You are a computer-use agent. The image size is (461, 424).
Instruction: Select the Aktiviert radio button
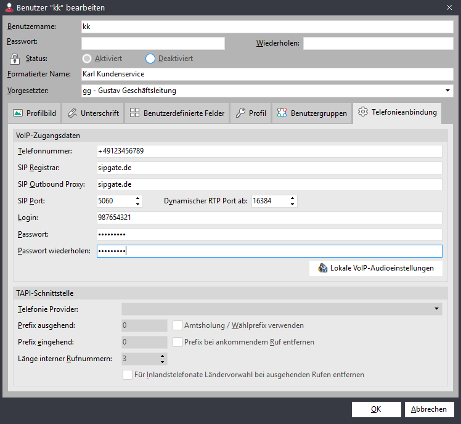(x=87, y=59)
